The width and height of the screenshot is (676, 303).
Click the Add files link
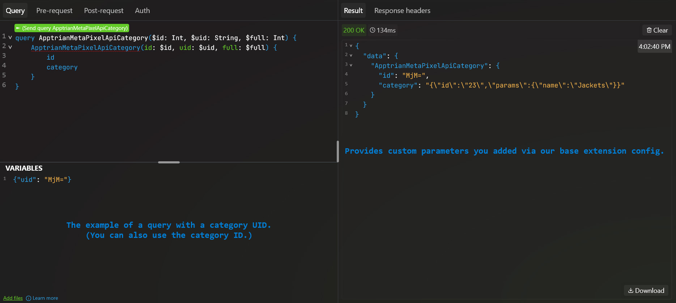click(x=13, y=298)
